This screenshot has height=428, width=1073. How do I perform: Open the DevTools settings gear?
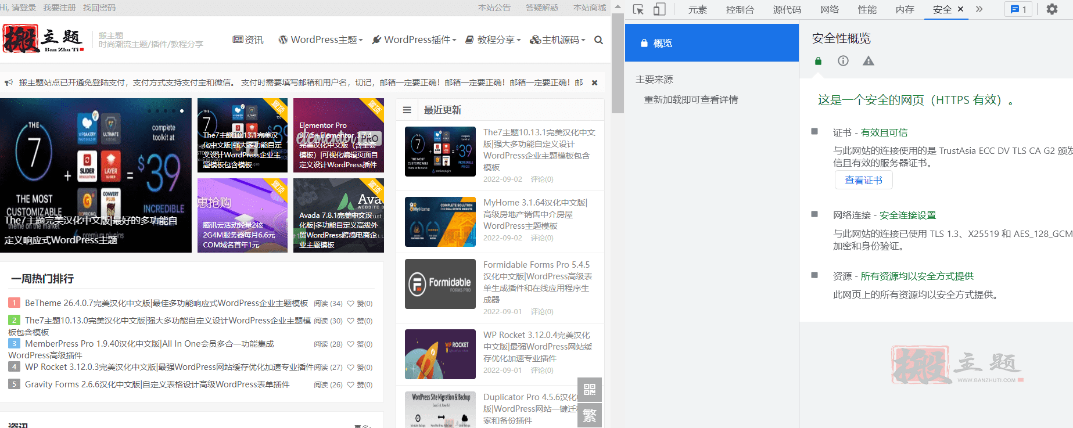(1052, 9)
